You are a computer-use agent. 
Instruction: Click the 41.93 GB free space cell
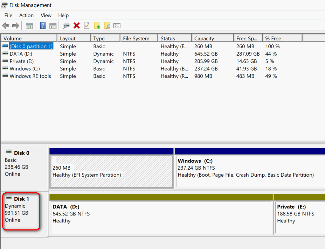coord(247,69)
